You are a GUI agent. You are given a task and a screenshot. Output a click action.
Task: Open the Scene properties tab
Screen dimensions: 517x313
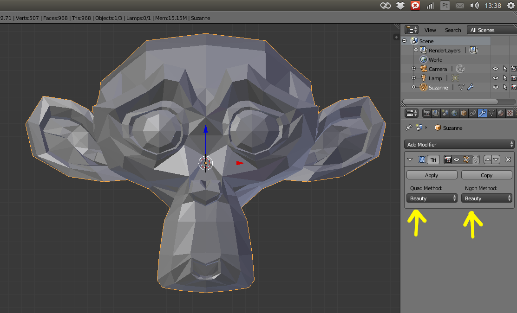445,113
